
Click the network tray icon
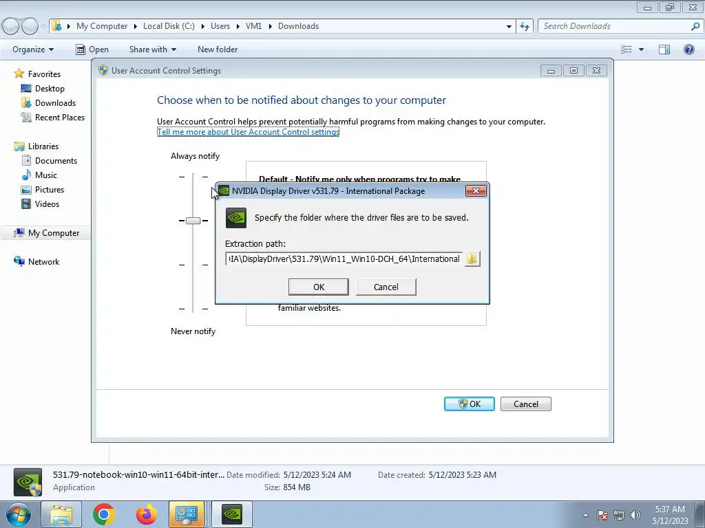point(619,515)
